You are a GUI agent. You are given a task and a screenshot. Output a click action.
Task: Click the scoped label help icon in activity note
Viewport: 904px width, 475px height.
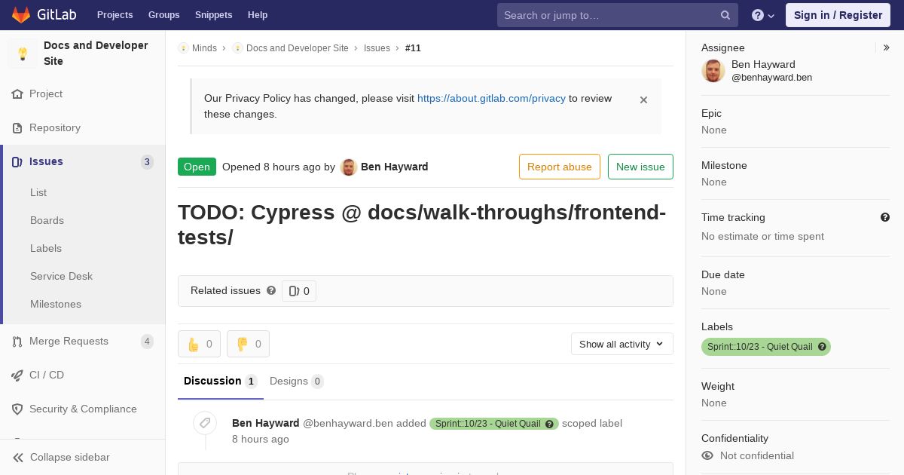549,424
